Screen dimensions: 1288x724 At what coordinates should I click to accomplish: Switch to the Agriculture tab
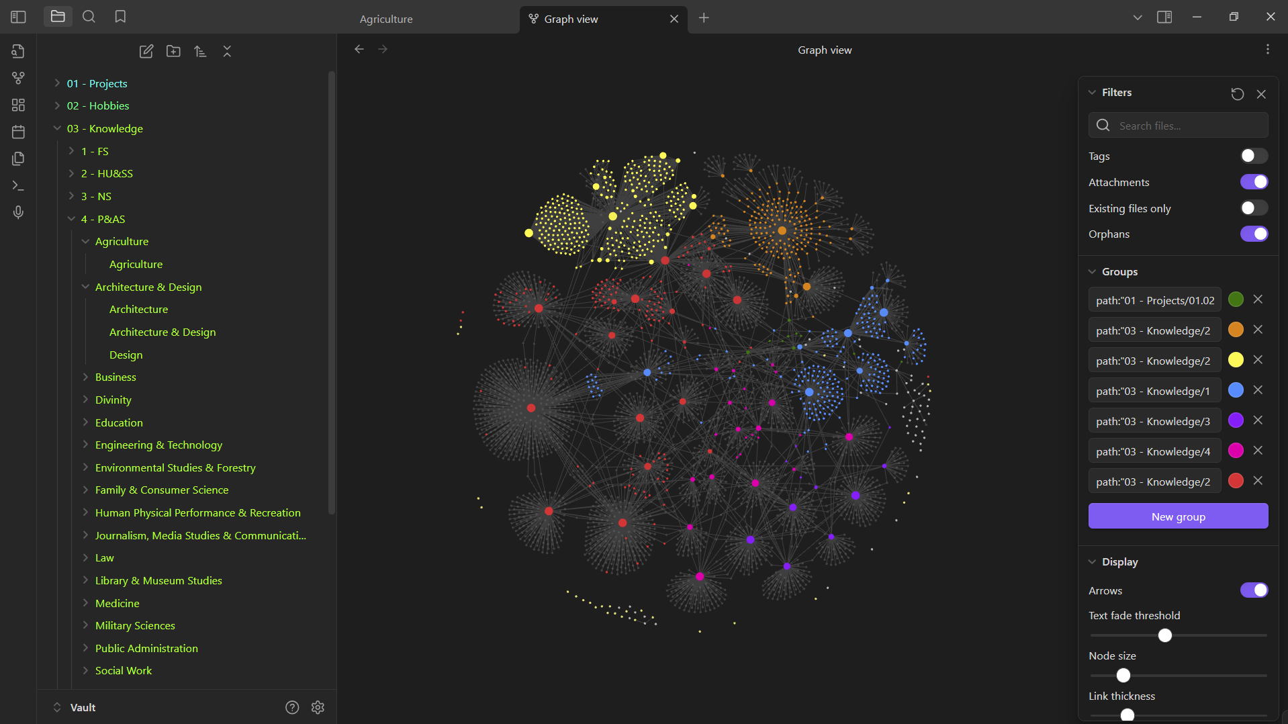coord(386,19)
